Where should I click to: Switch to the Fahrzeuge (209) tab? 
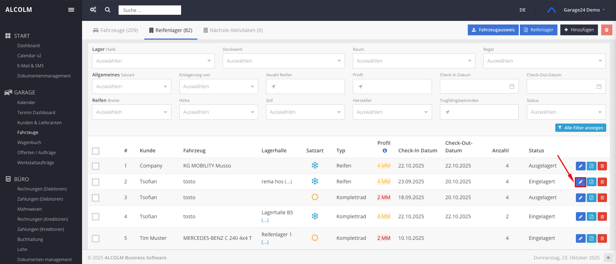pos(116,30)
